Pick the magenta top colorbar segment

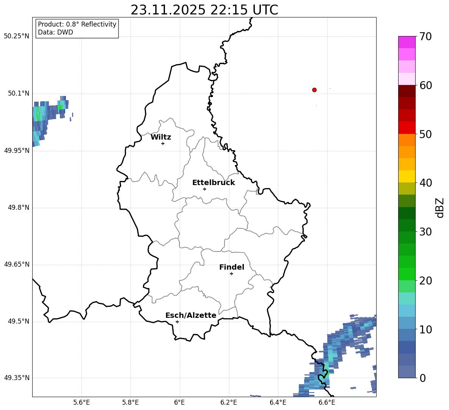click(x=407, y=42)
